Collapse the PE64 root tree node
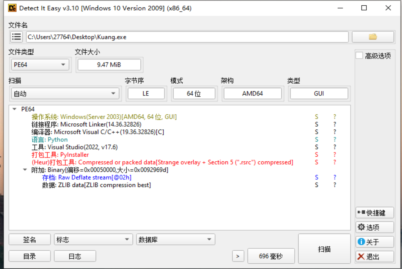This screenshot has height=269, width=402. [14, 109]
